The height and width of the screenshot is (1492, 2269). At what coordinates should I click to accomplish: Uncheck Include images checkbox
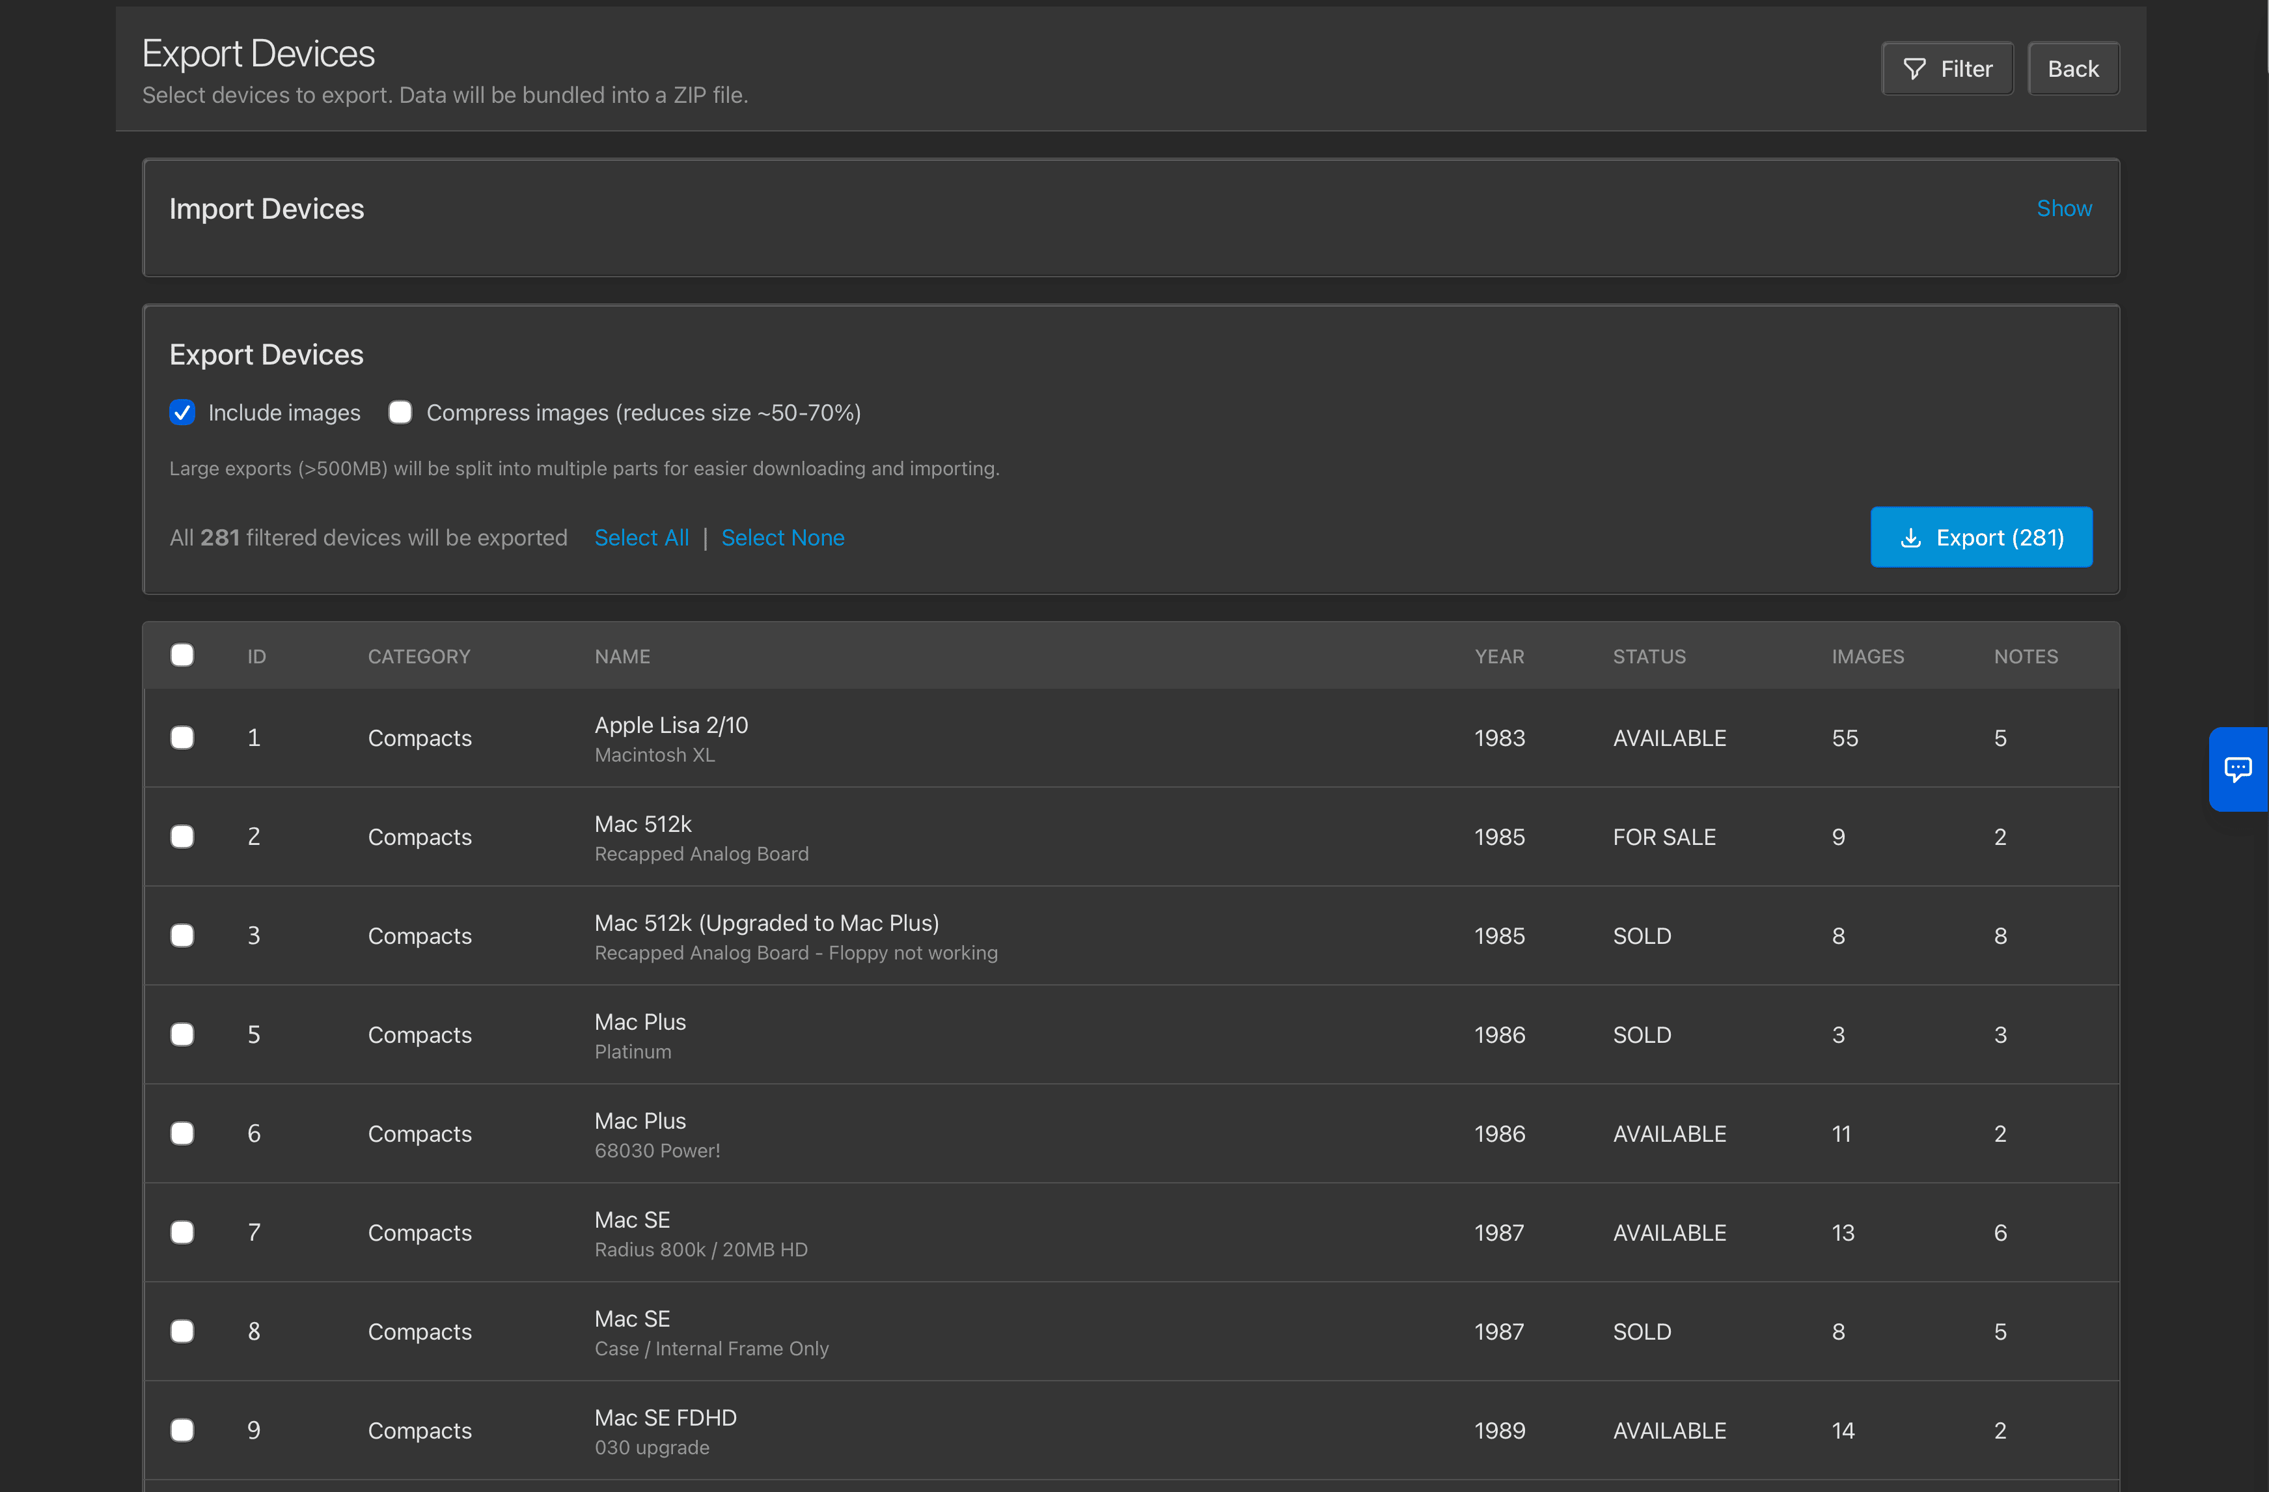click(x=182, y=413)
